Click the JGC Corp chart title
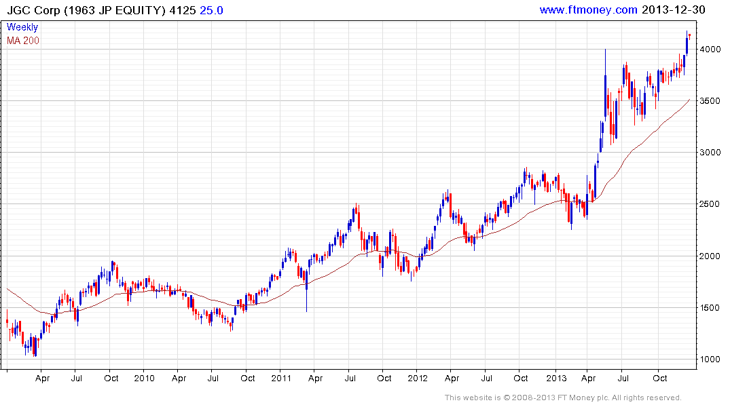The width and height of the screenshot is (730, 407). tap(86, 10)
